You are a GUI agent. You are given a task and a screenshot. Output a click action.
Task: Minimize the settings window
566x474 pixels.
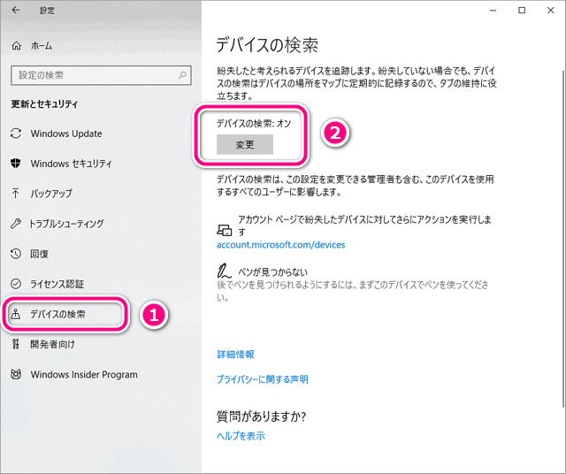click(x=493, y=10)
